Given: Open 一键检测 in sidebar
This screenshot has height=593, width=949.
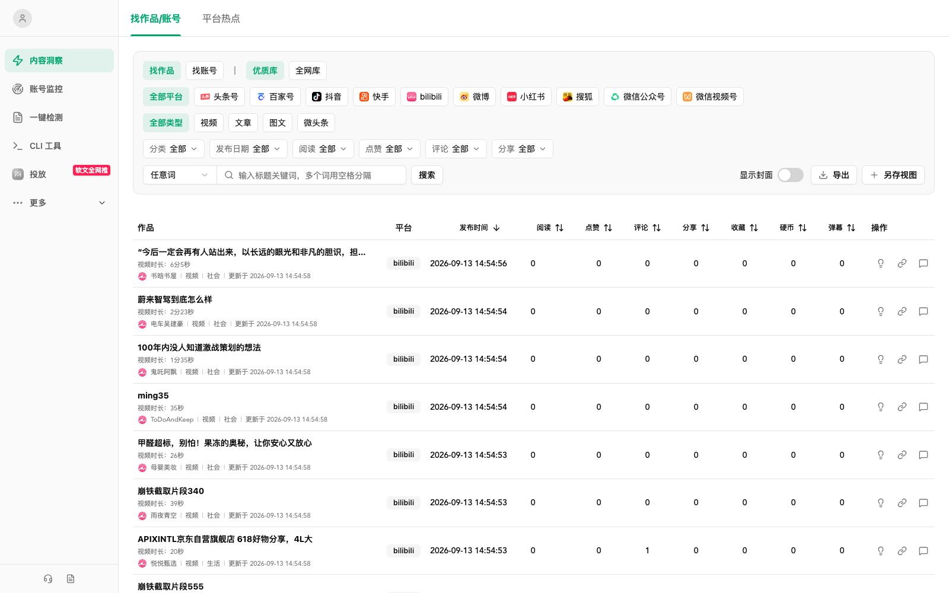Looking at the screenshot, I should (59, 117).
